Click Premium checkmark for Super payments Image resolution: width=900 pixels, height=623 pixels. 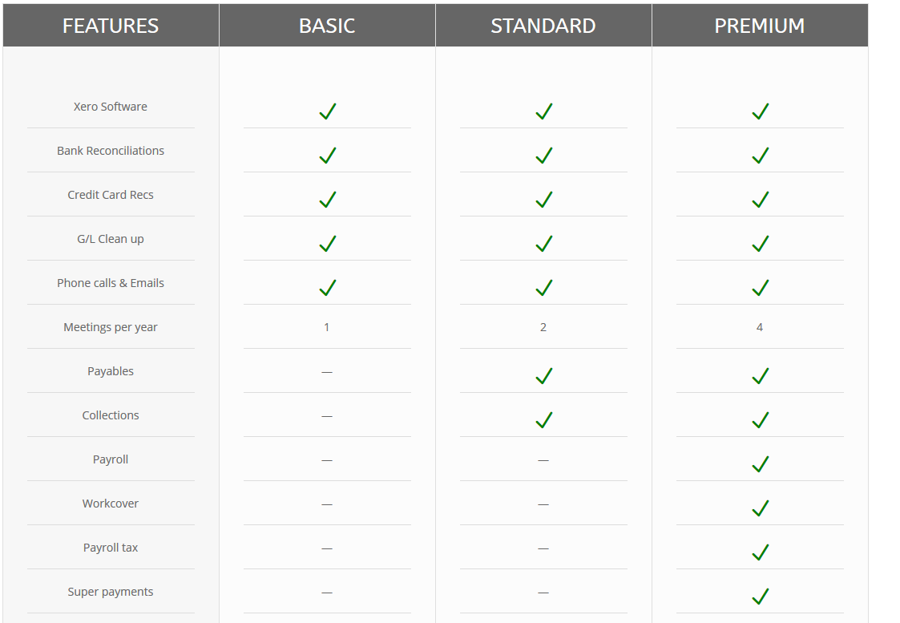click(x=760, y=597)
